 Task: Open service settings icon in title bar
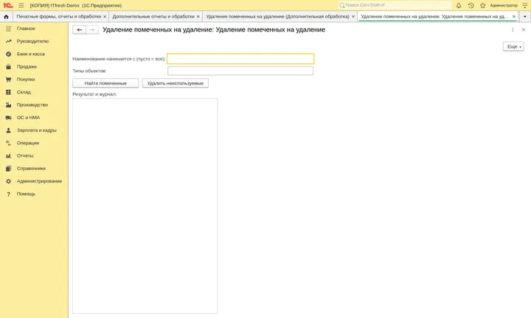525,5
